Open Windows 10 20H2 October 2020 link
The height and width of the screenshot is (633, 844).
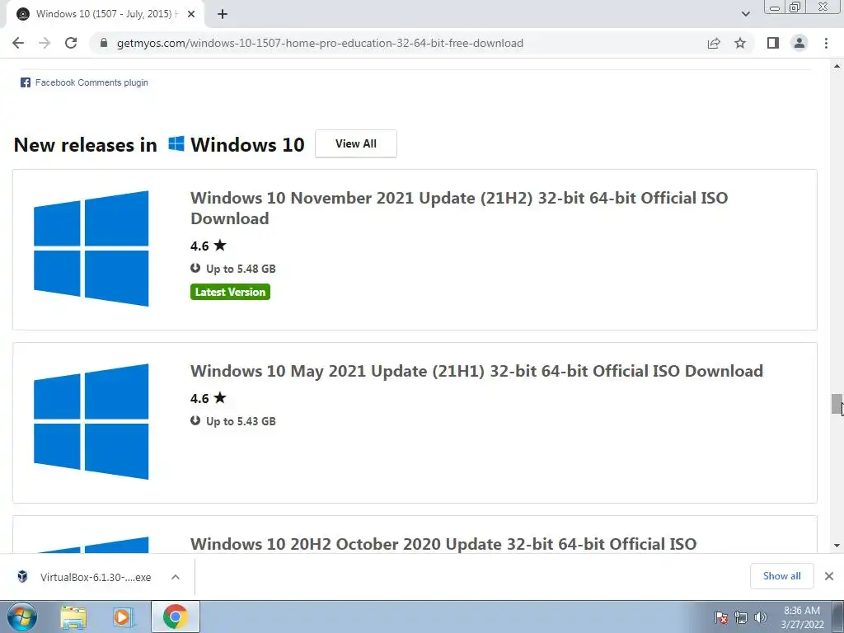click(443, 544)
